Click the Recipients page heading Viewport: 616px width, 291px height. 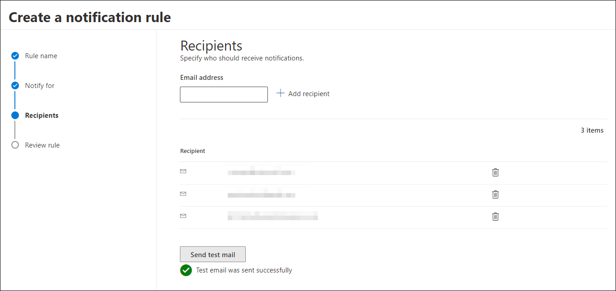(x=211, y=46)
